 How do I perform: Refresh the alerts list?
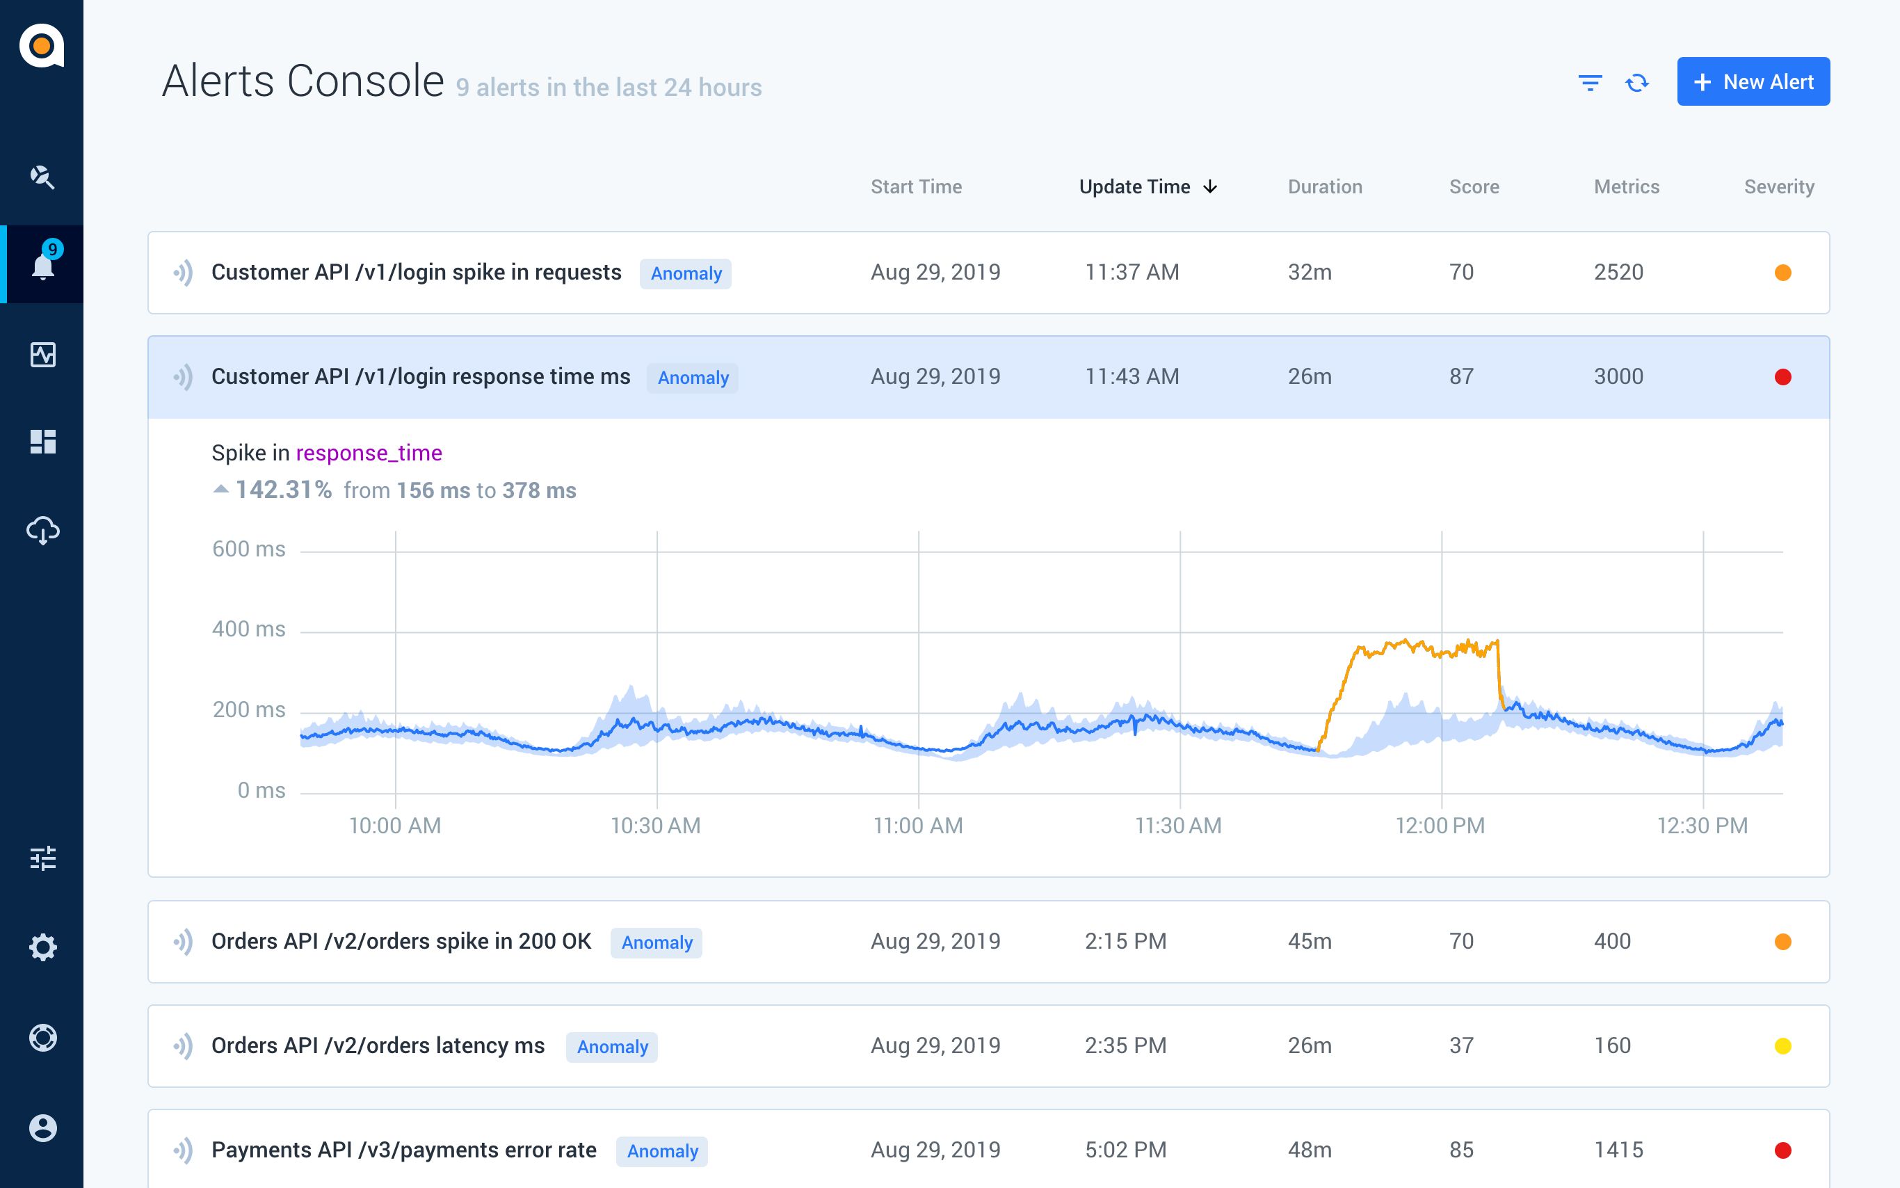[1637, 83]
